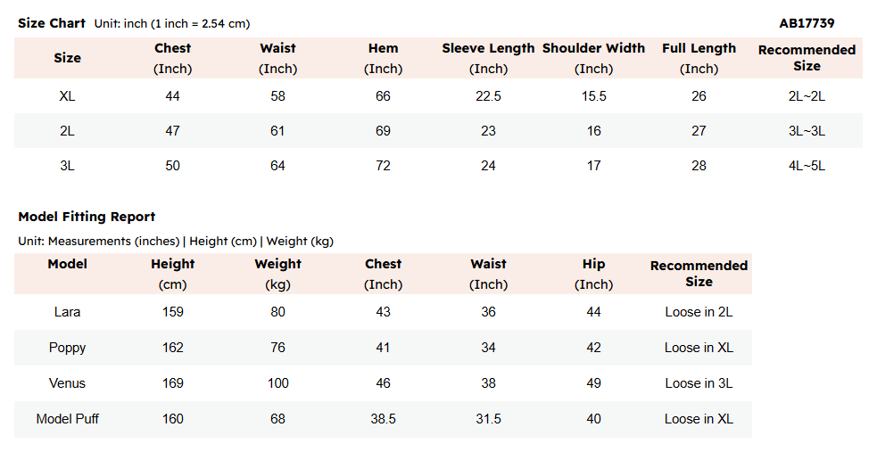
Task: Select the Venus model row name
Action: click(67, 383)
